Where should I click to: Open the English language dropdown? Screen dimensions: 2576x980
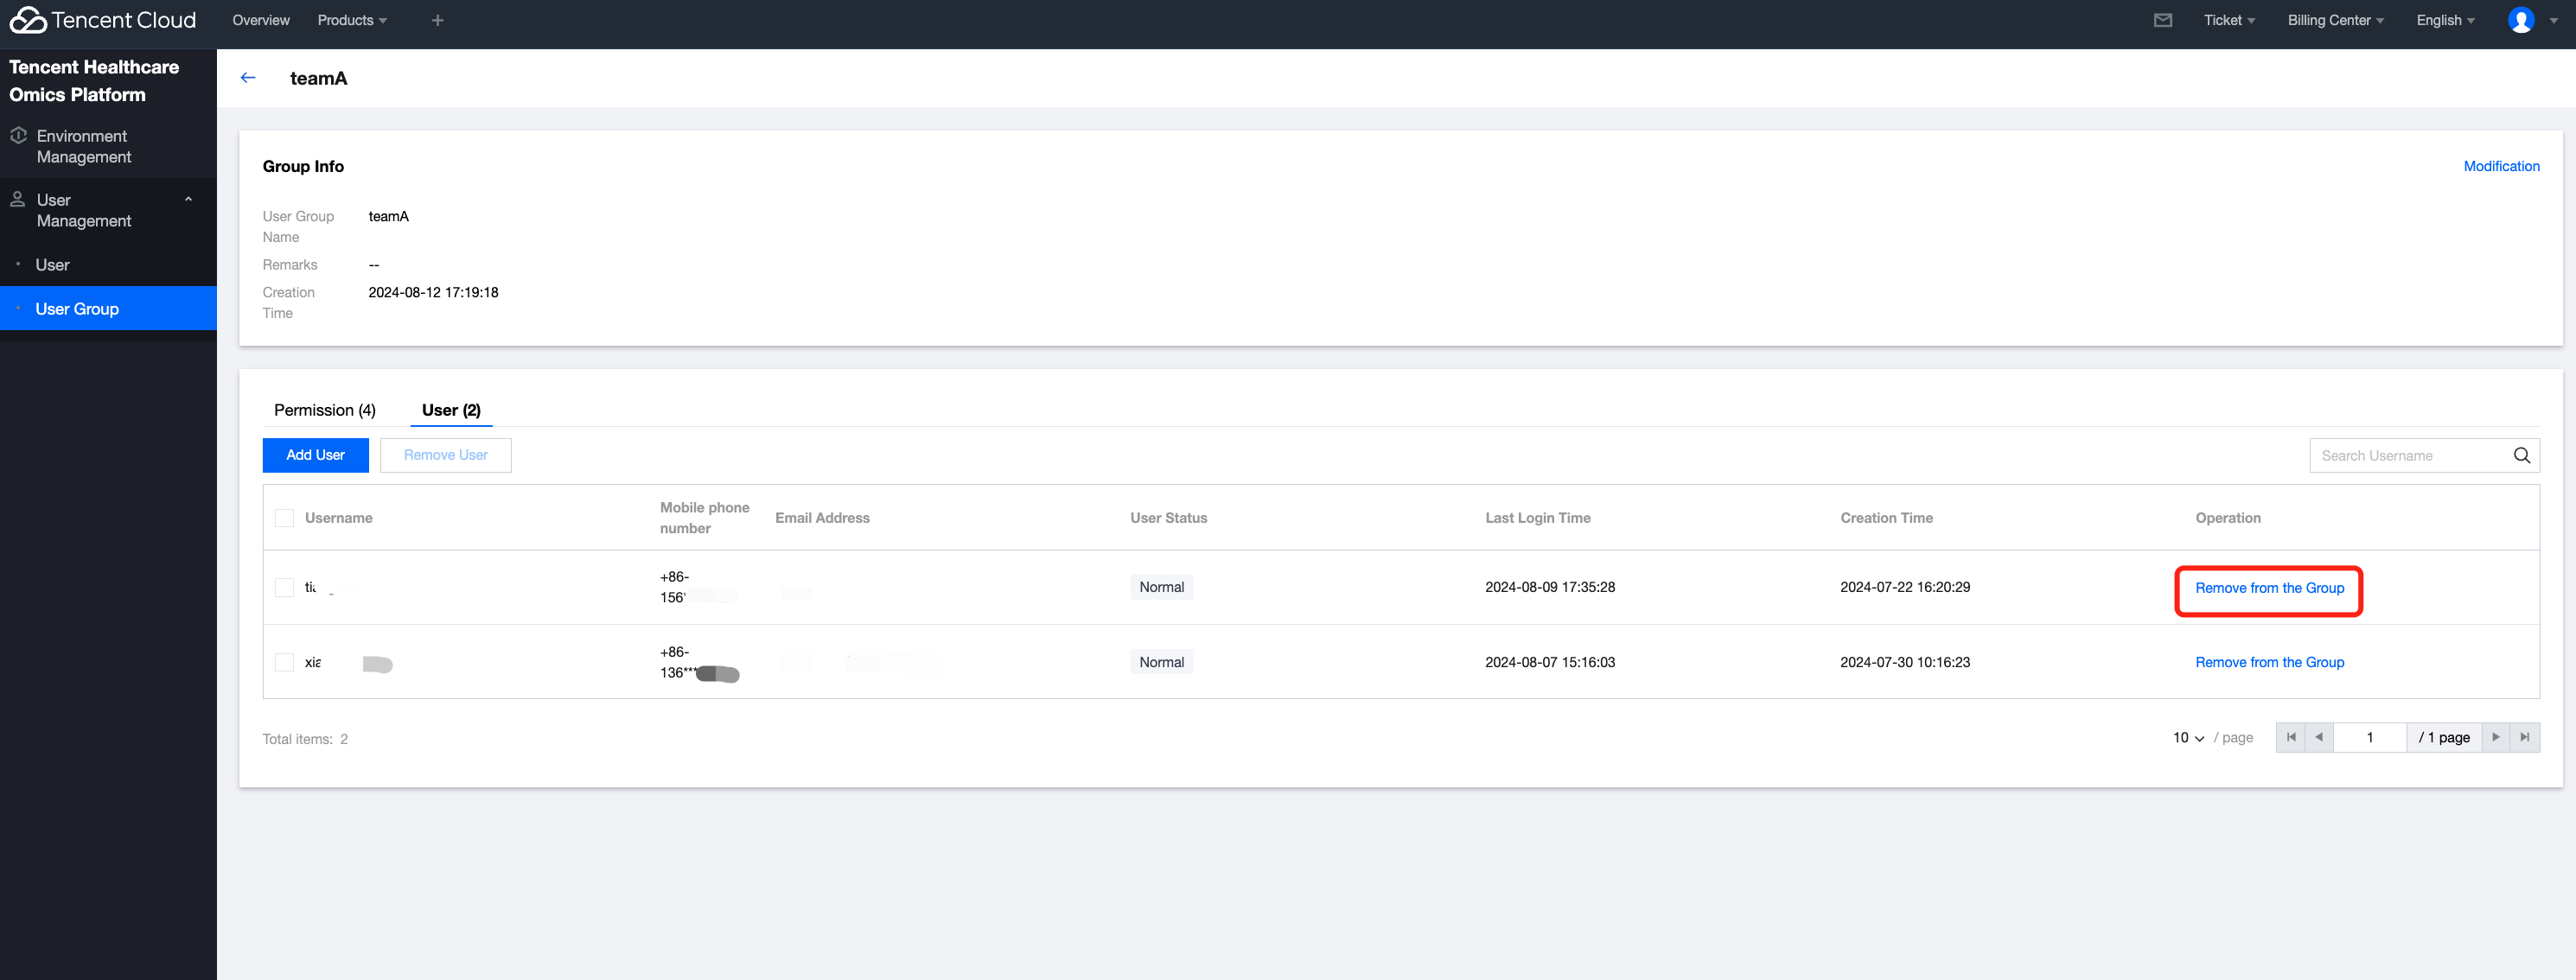pos(2445,20)
